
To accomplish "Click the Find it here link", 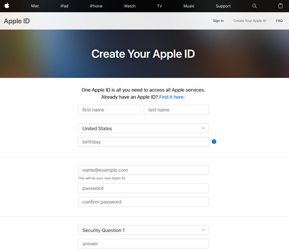I will pos(172,97).
